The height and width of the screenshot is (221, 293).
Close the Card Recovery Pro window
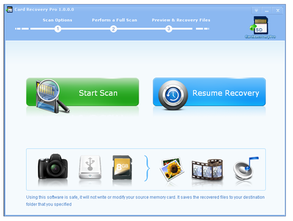(278, 10)
